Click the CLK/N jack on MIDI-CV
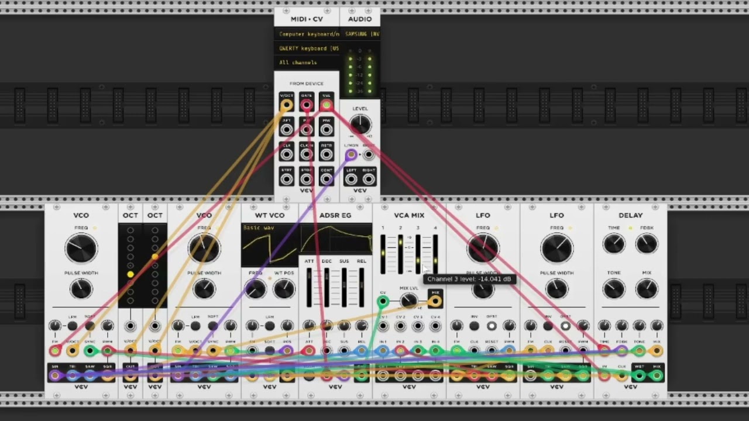 307,154
